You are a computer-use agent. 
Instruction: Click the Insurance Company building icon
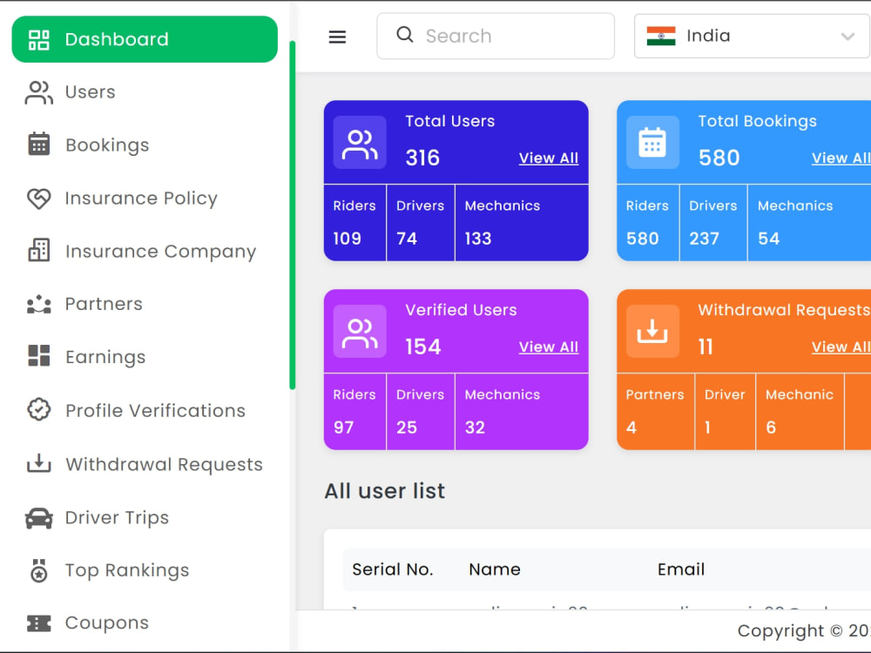[39, 251]
